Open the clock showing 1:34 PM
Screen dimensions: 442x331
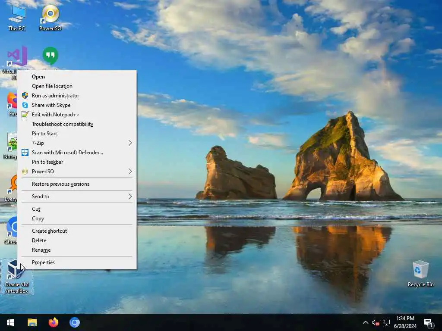[405, 322]
